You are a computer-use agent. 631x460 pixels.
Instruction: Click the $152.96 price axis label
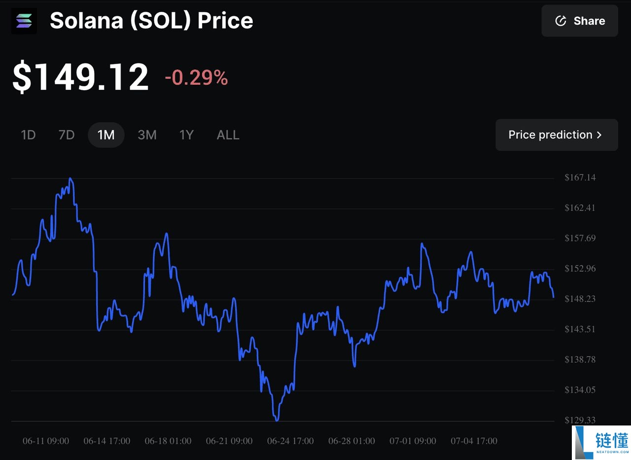point(580,269)
